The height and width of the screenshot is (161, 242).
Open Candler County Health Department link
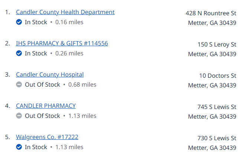point(65,12)
